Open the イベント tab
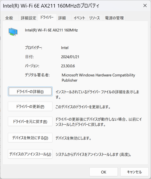 click(x=79, y=18)
